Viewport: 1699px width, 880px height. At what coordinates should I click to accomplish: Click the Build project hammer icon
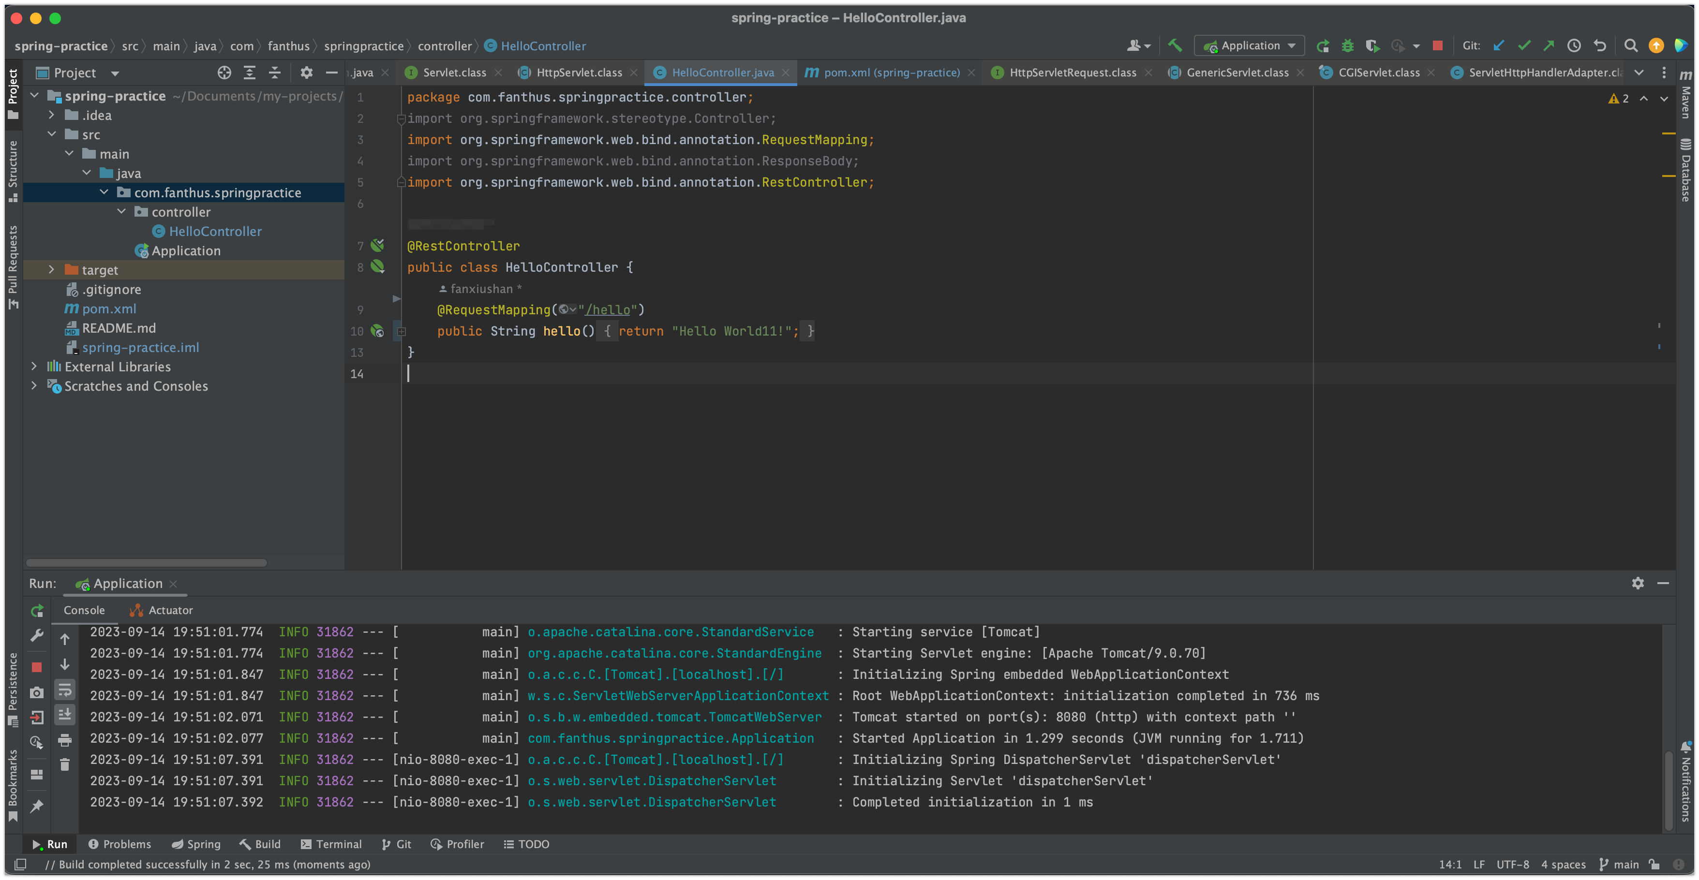(x=1174, y=45)
